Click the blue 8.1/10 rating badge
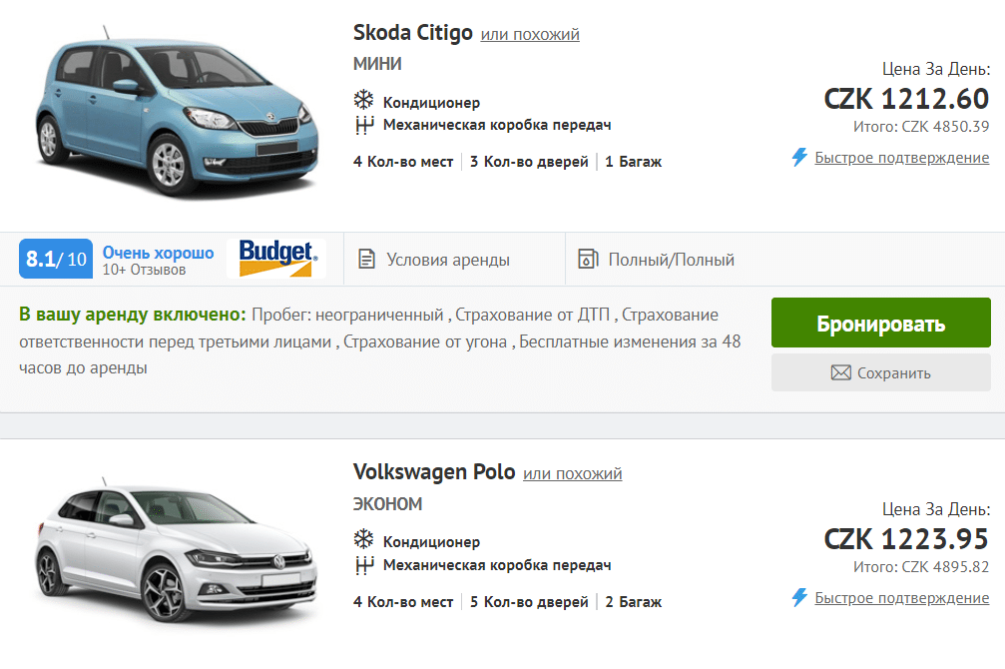This screenshot has width=1005, height=669. pyautogui.click(x=54, y=257)
